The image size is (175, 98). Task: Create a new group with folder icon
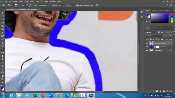tap(164, 91)
